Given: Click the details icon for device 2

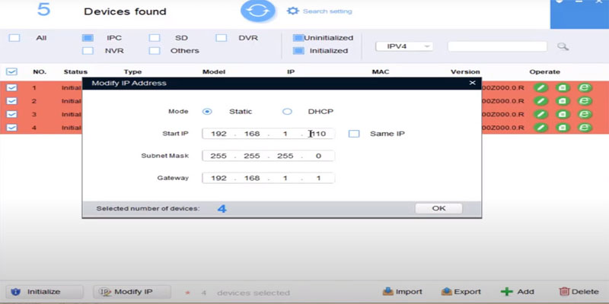Looking at the screenshot, I should click(x=563, y=102).
